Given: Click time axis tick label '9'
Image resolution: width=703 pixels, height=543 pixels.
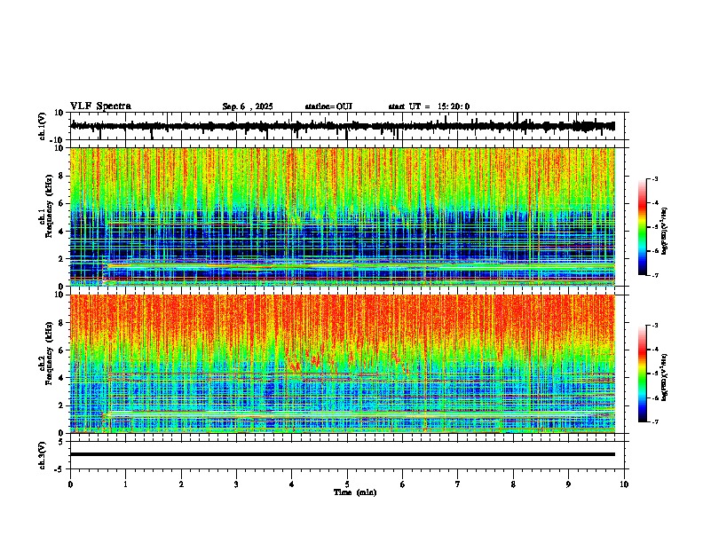Looking at the screenshot, I should [568, 484].
